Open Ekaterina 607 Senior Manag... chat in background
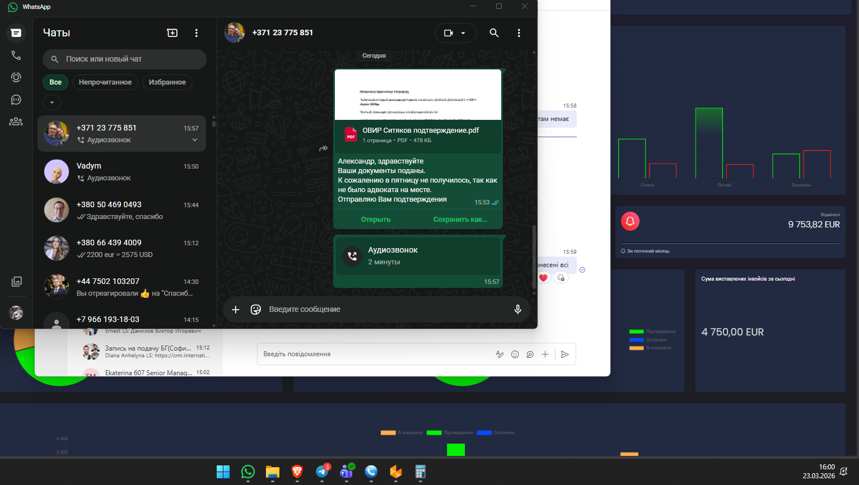The height and width of the screenshot is (485, 859). pyautogui.click(x=147, y=372)
